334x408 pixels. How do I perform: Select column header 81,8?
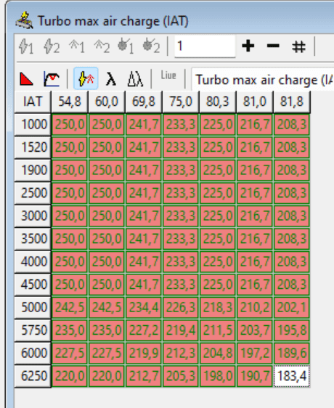(x=292, y=102)
